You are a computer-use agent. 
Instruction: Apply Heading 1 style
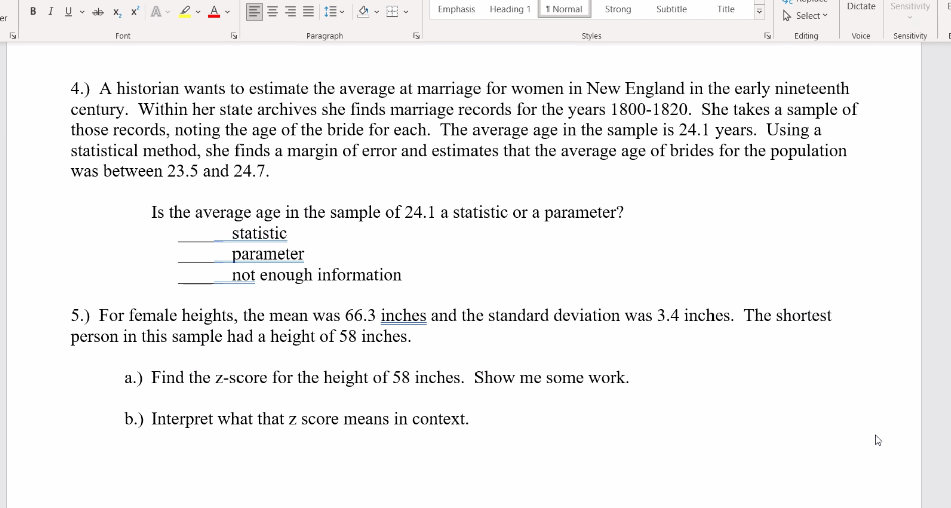[510, 9]
